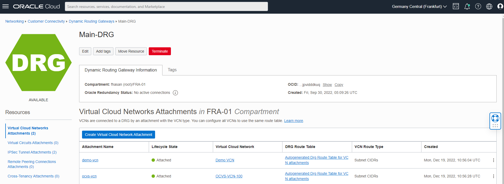Image resolution: width=504 pixels, height=184 pixels.
Task: Click the redundancy status info icon
Action: 175,93
